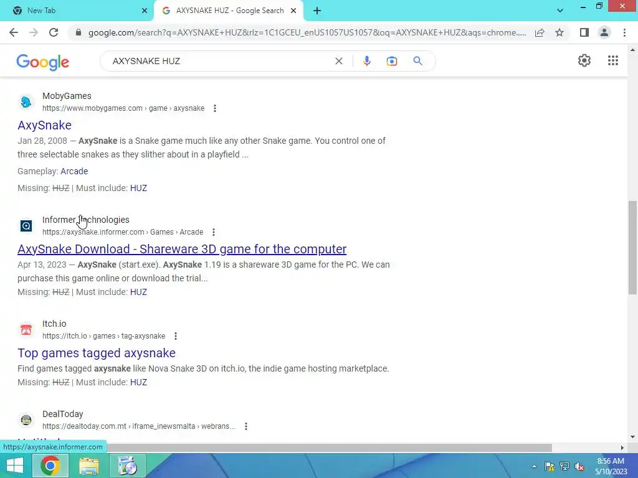Close the AXYSNAKE HUZ search tab

click(293, 11)
